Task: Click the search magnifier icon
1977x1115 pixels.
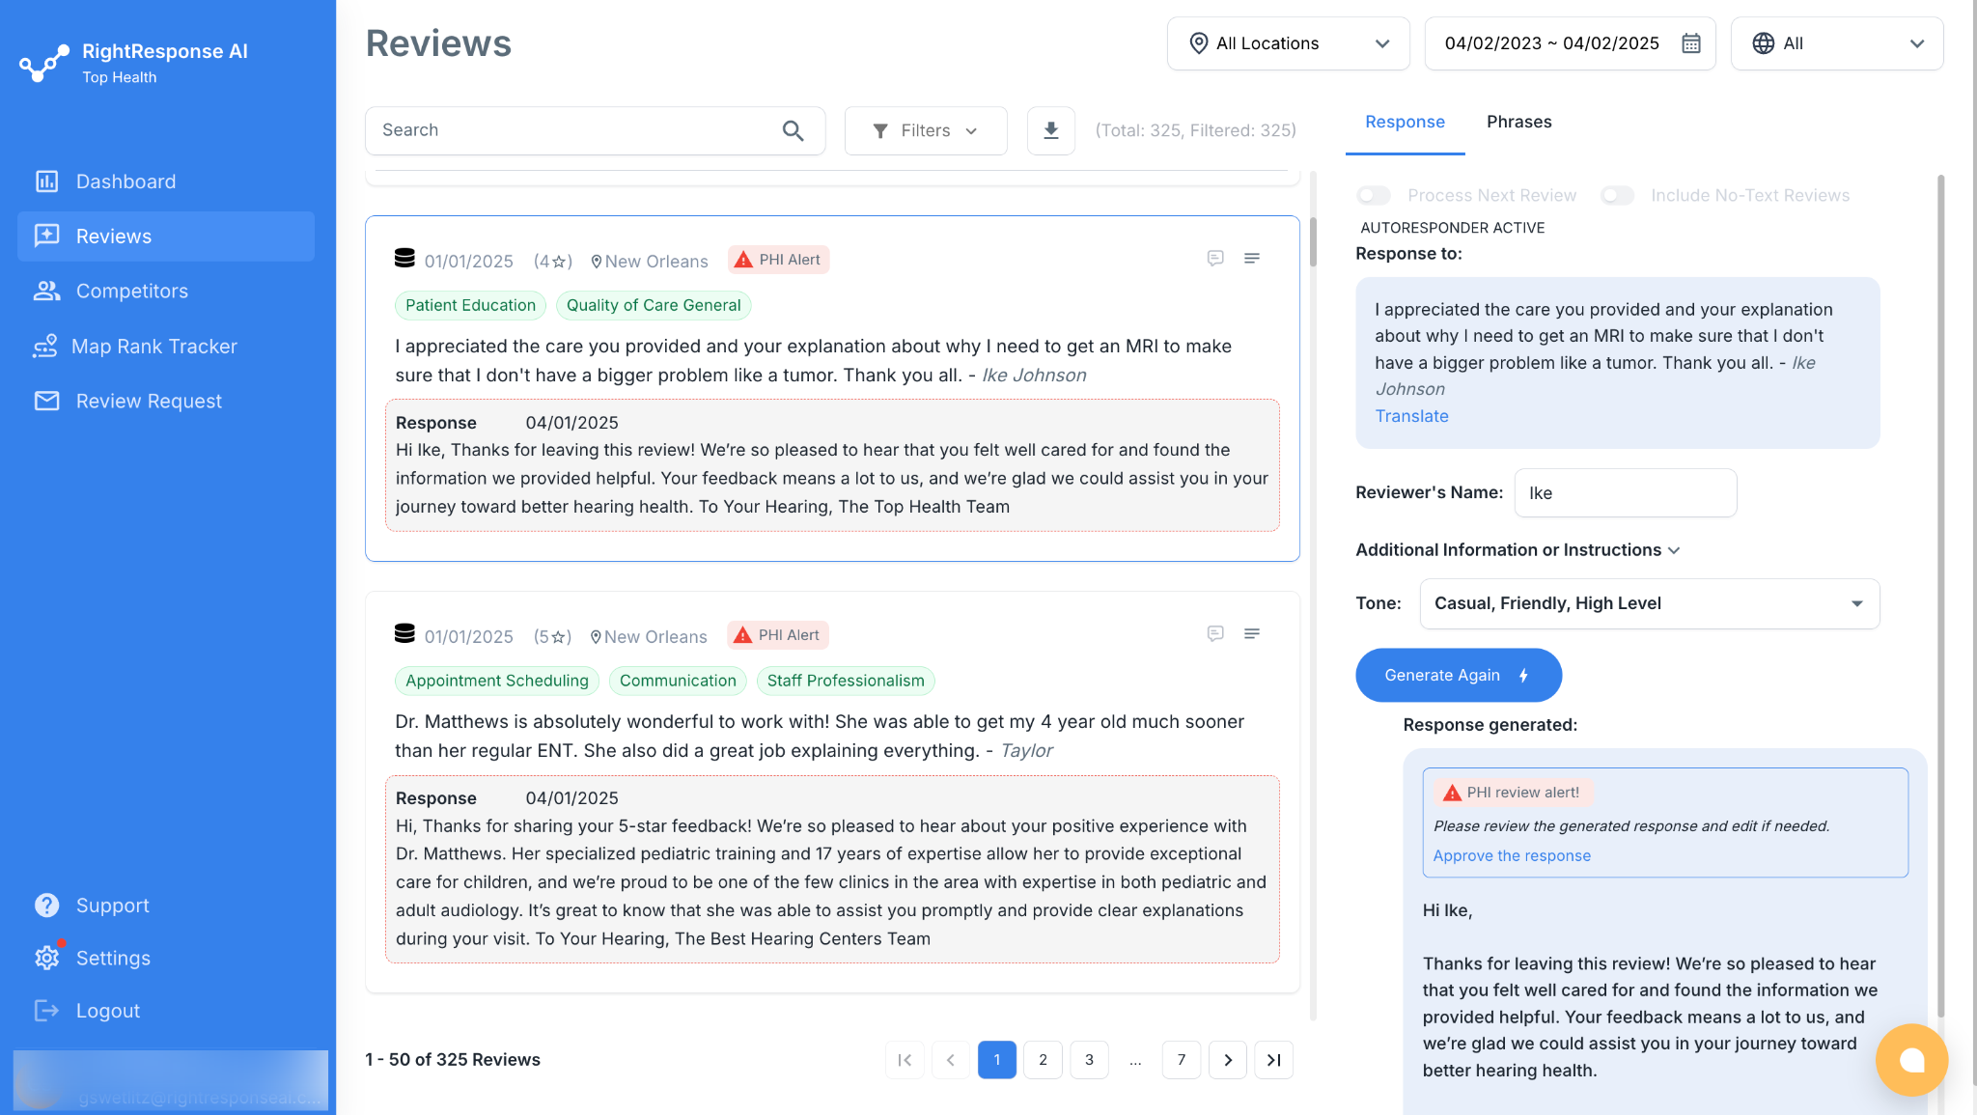Action: (x=793, y=130)
